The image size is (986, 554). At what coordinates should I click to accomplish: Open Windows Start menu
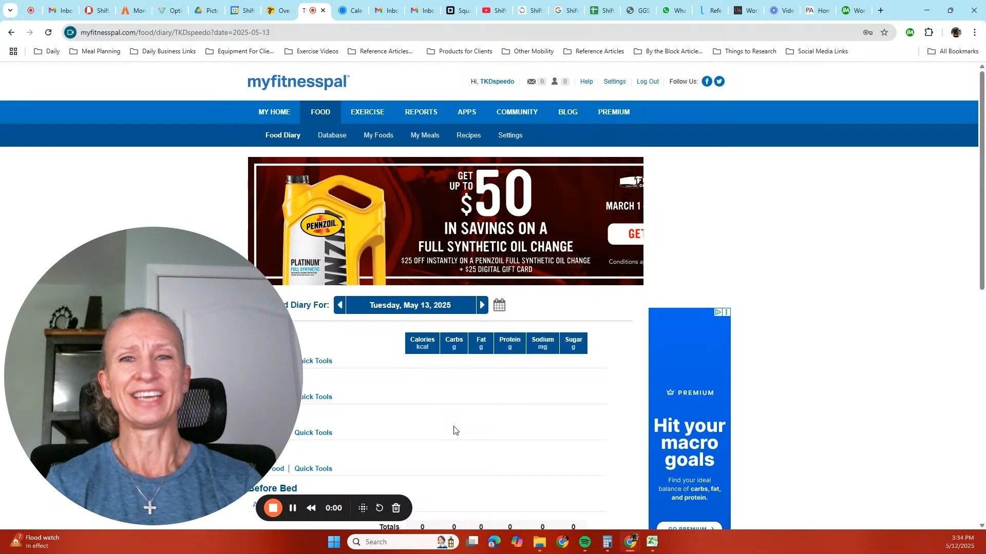click(334, 542)
